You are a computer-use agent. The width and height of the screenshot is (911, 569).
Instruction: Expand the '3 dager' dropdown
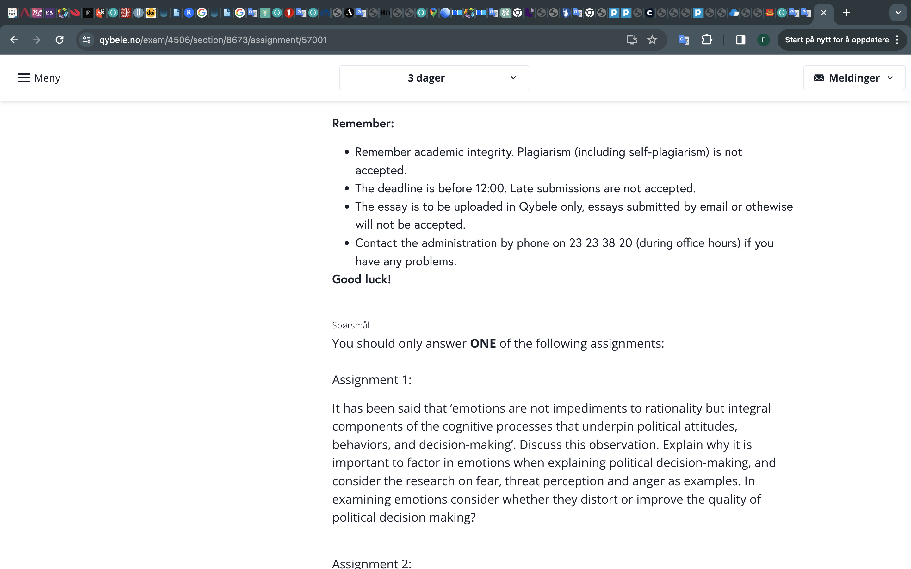(x=434, y=78)
